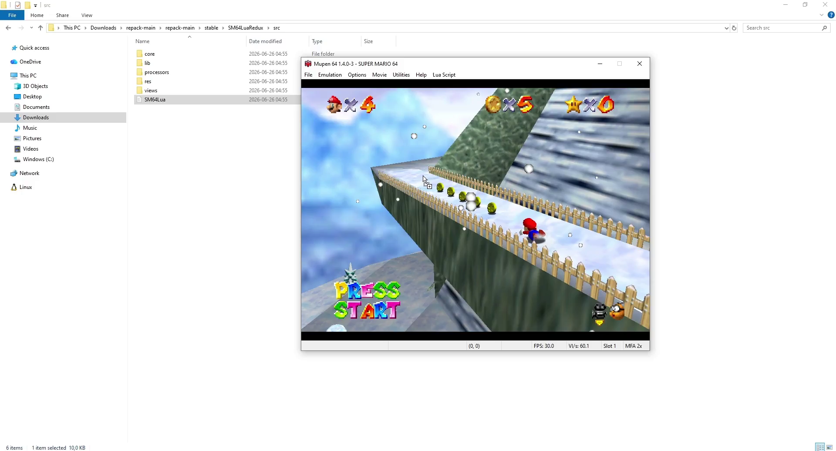Select the processors folder icon

[139, 72]
